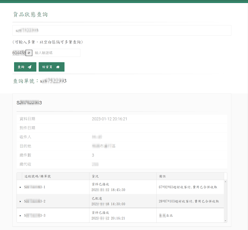This screenshot has height=230, width=248.
Task: Click the 目的地 label
Action: tap(25, 146)
